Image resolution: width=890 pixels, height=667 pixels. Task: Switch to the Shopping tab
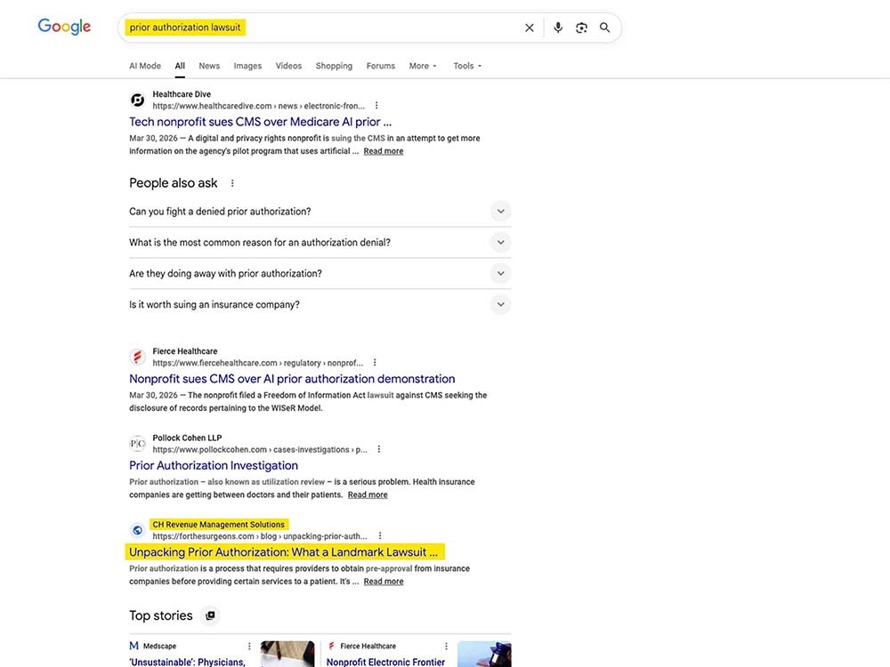click(334, 66)
